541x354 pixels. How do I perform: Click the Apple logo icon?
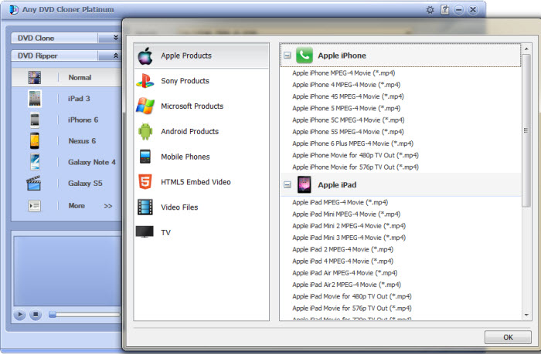coord(145,56)
